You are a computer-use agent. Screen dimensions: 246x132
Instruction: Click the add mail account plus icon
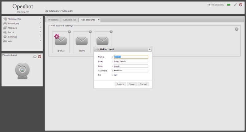pos(236,29)
